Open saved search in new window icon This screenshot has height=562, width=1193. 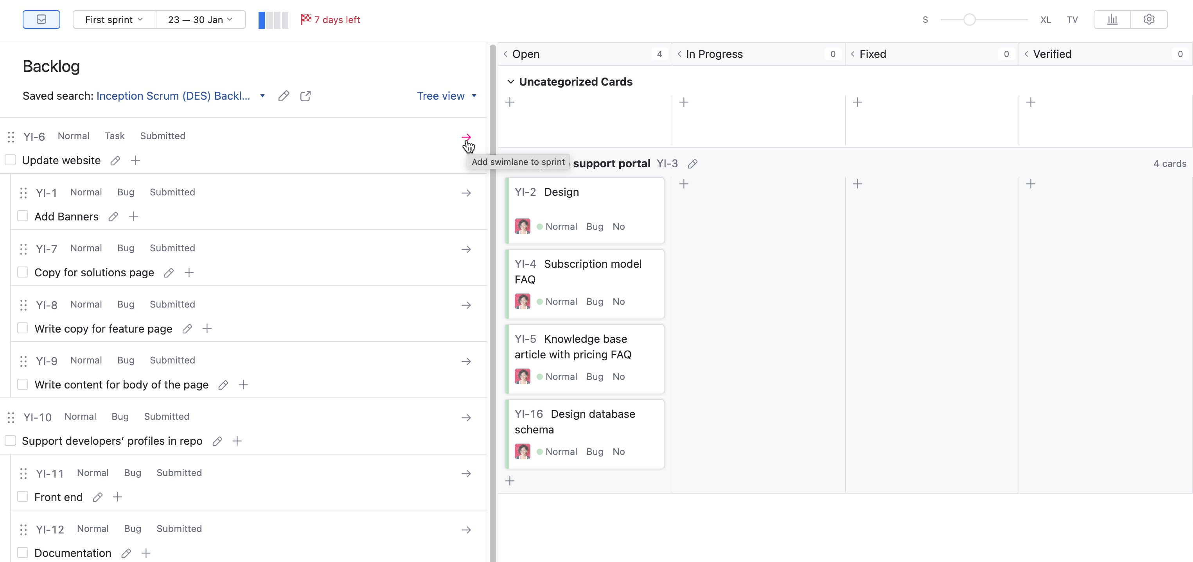305,96
